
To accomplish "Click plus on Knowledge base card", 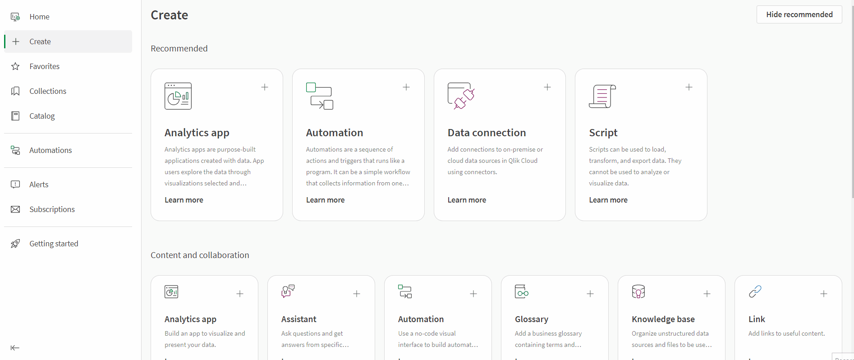I will click(707, 294).
